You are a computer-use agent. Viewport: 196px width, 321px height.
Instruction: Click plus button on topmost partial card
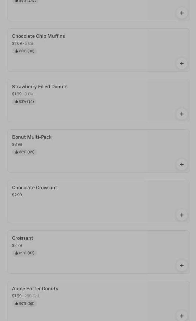pos(182,13)
